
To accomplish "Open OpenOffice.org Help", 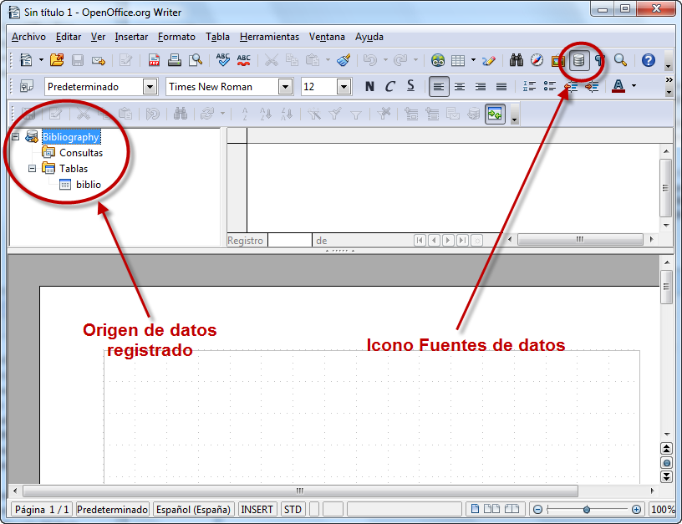I will point(648,60).
